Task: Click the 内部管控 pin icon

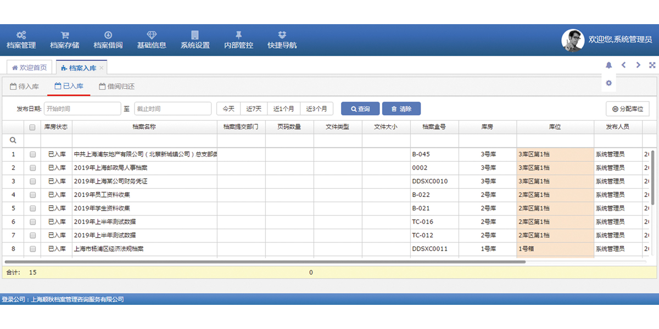Action: point(238,35)
